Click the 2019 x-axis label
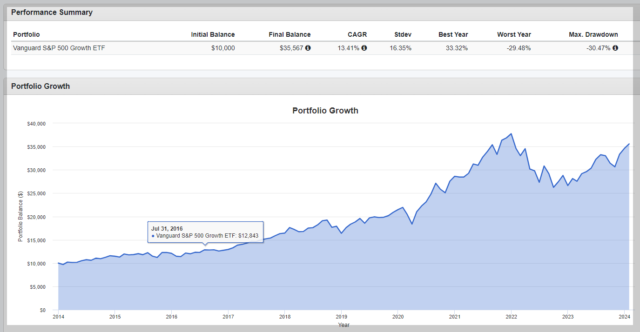This screenshot has width=640, height=332. click(x=341, y=317)
